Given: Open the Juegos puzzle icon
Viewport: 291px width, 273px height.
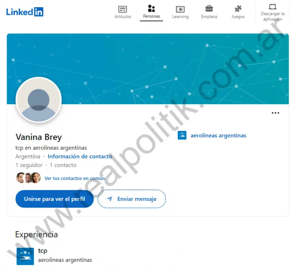Looking at the screenshot, I should [x=238, y=8].
